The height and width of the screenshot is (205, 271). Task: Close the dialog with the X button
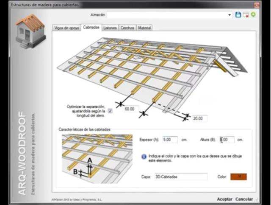(257, 5)
